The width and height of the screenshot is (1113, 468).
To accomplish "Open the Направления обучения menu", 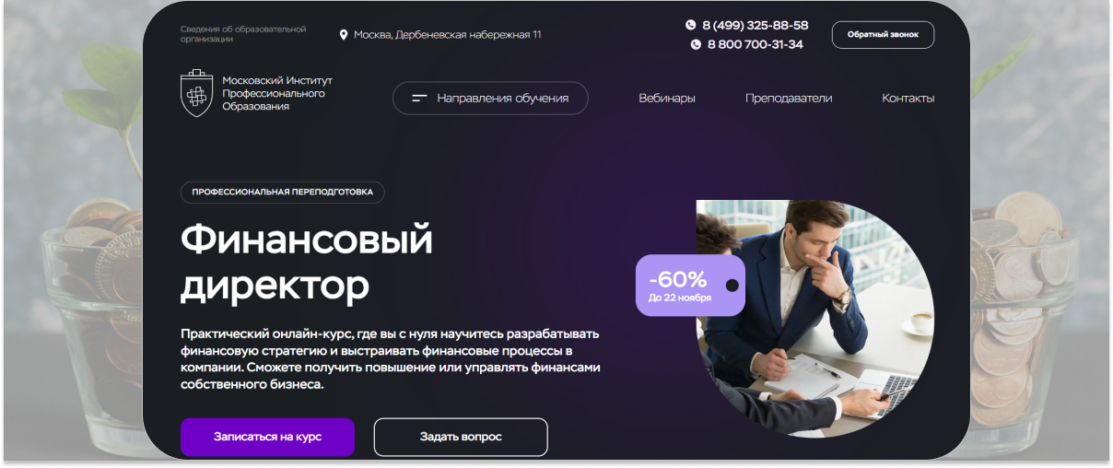I will 490,99.
